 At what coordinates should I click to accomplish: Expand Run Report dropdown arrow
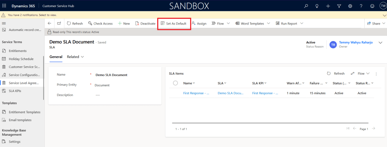302,24
